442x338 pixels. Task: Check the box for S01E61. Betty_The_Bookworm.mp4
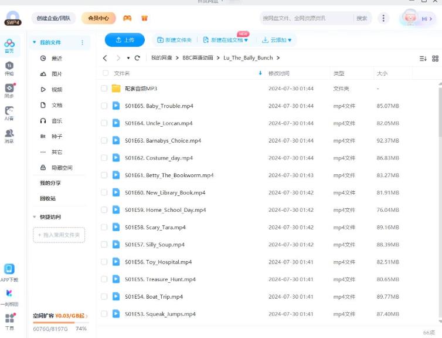pos(104,175)
